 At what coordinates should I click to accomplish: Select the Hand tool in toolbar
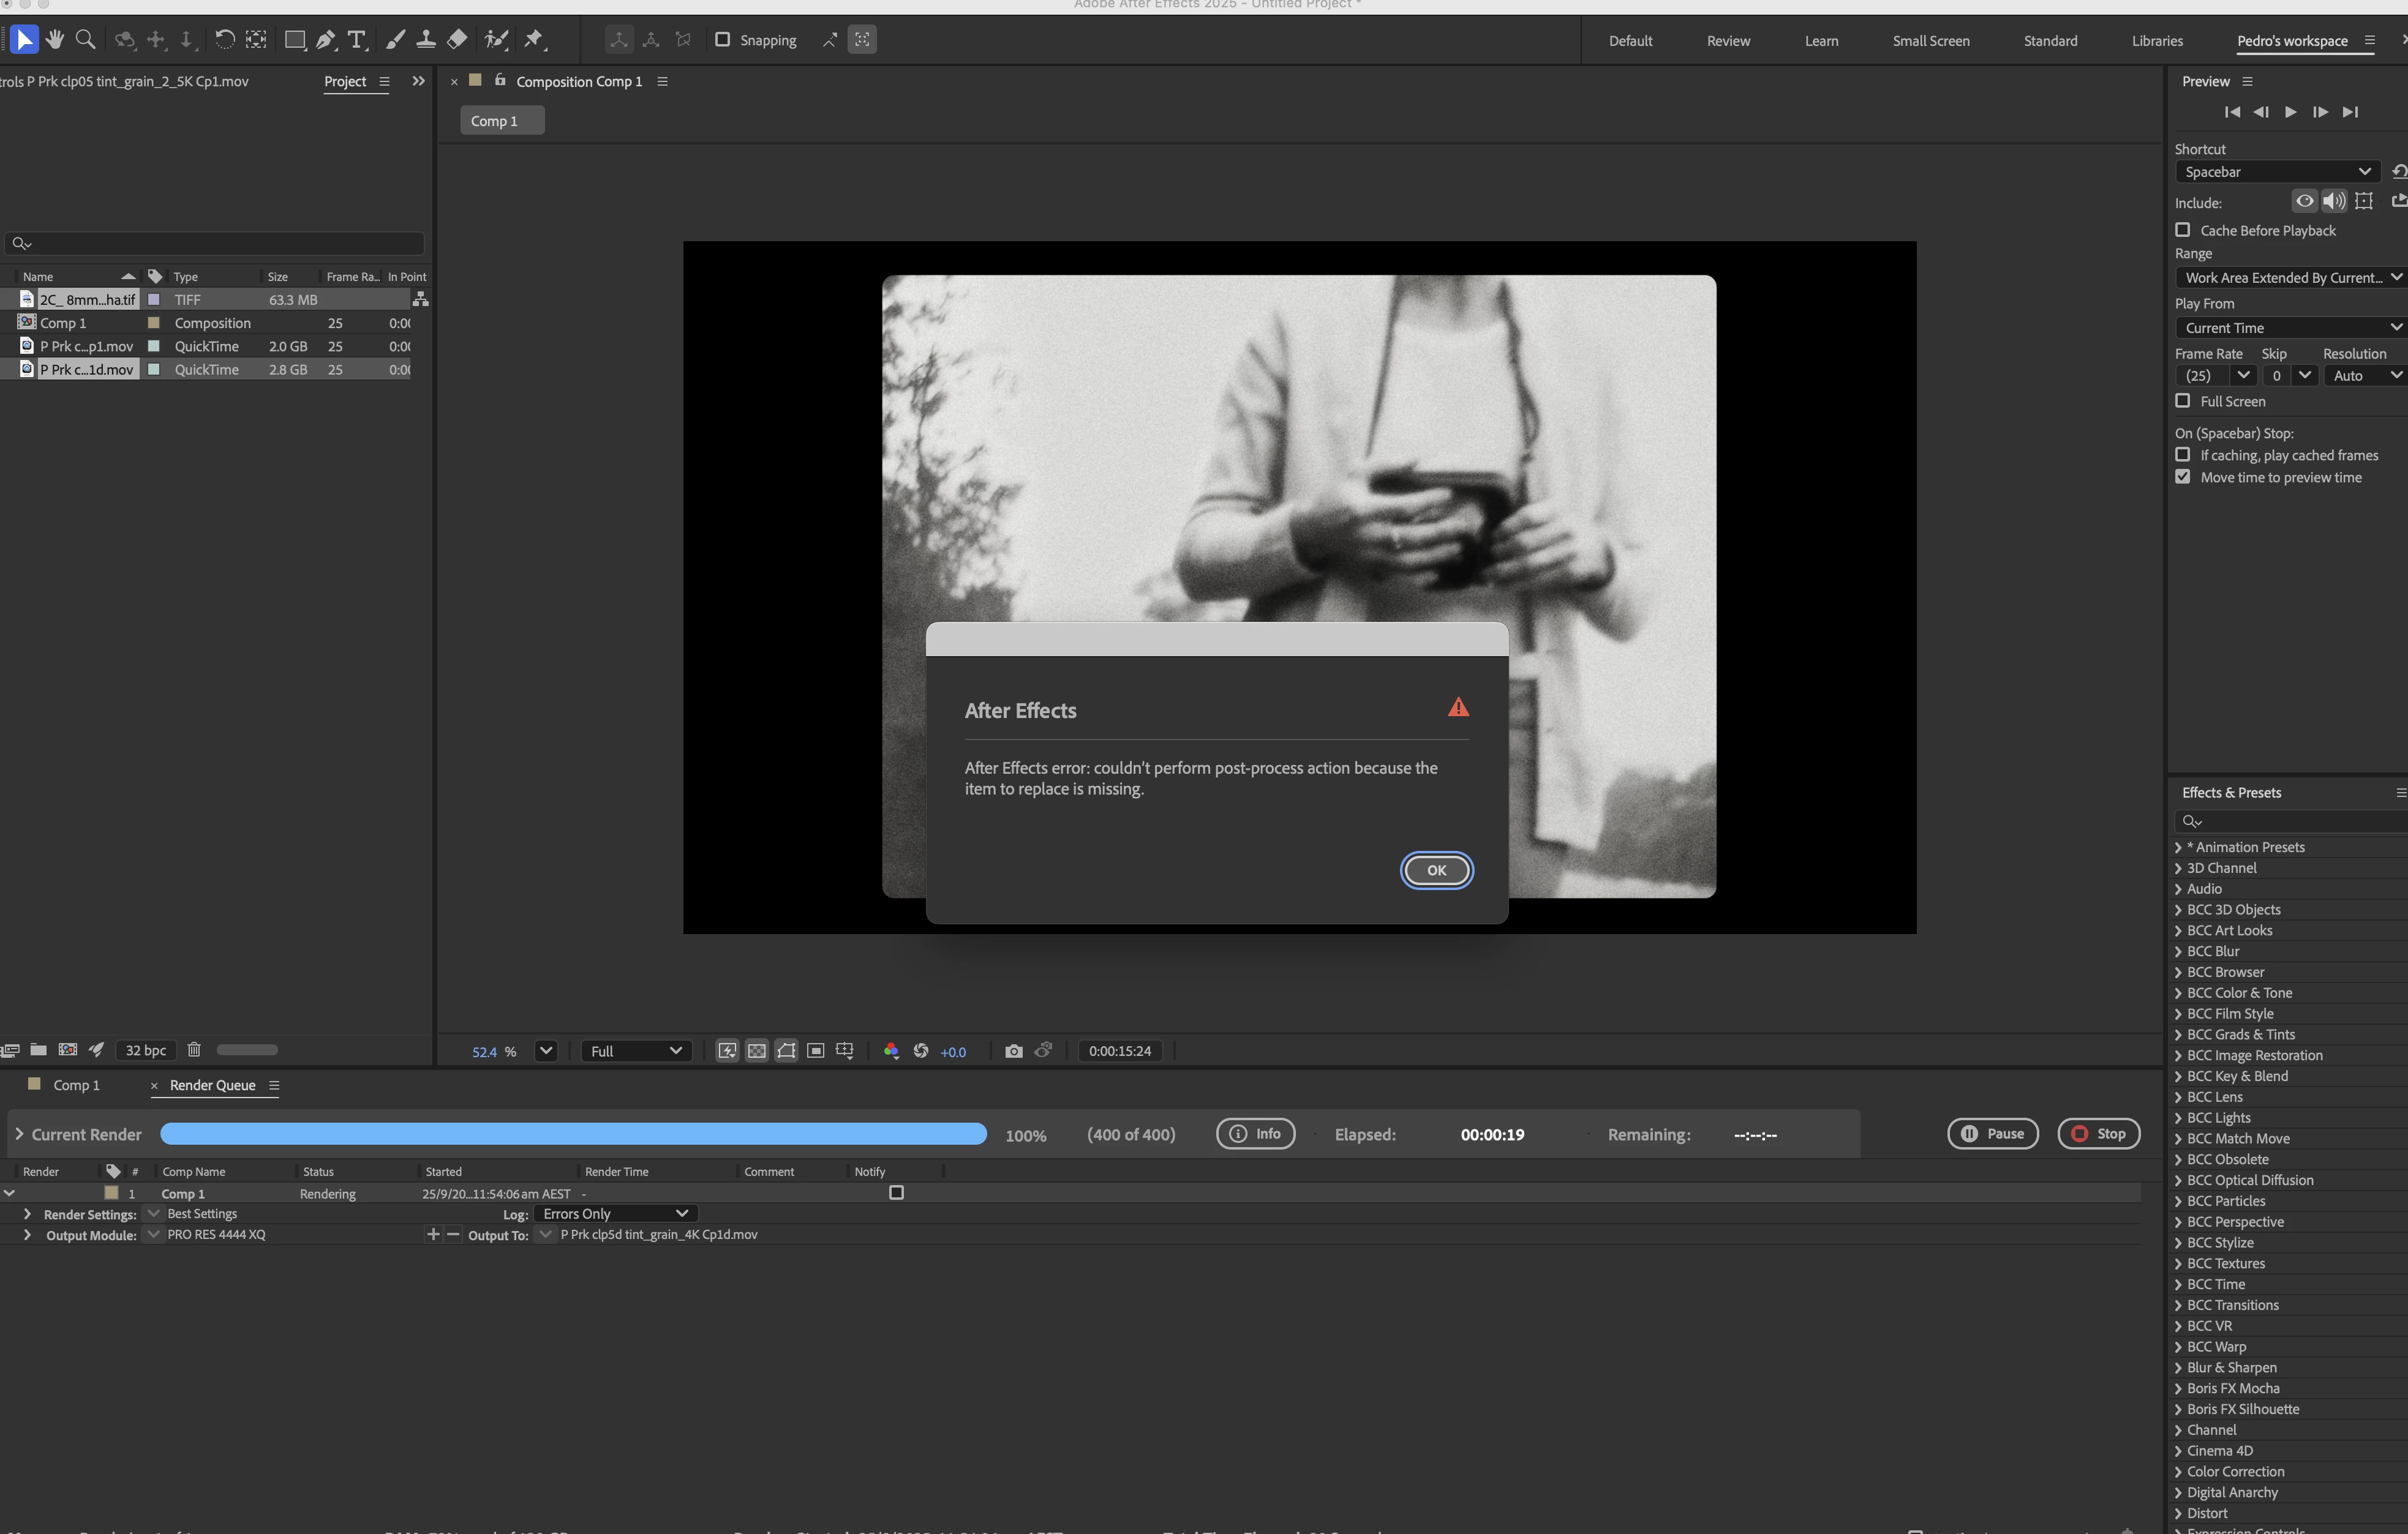coord(55,39)
